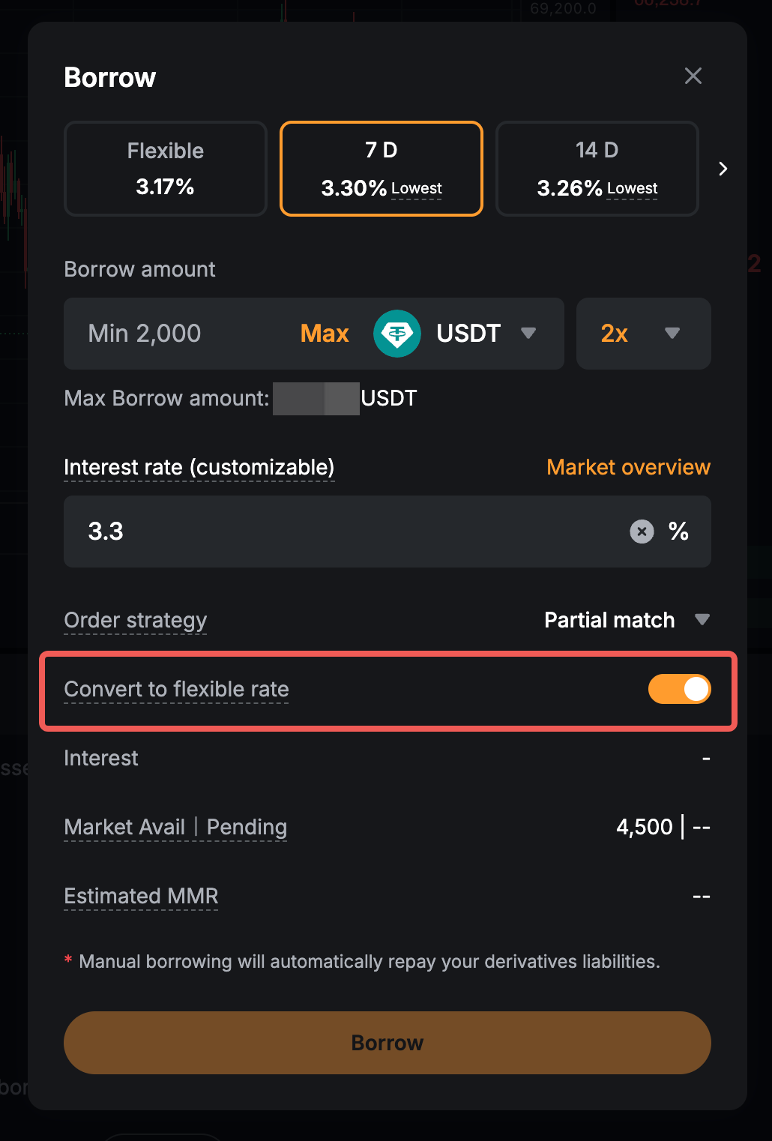The image size is (772, 1141).
Task: Select the Flexible 3.17% term tab
Action: point(166,169)
